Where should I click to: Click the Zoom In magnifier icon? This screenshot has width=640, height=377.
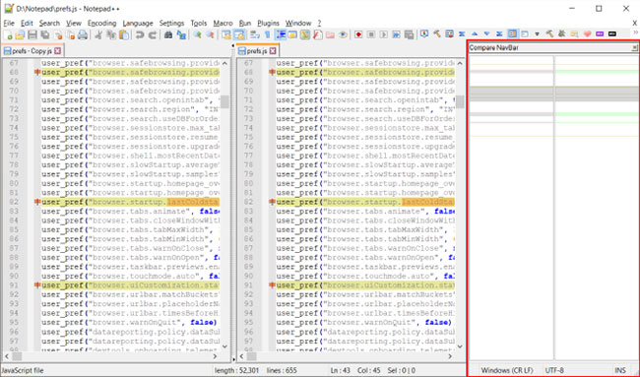tap(197, 34)
